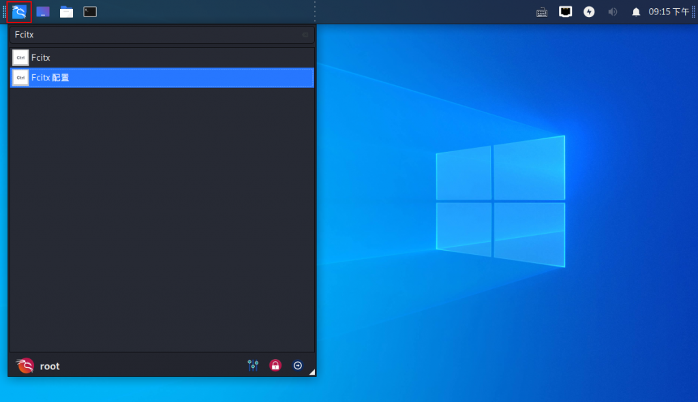Click the root username label
The image size is (698, 402).
50,366
